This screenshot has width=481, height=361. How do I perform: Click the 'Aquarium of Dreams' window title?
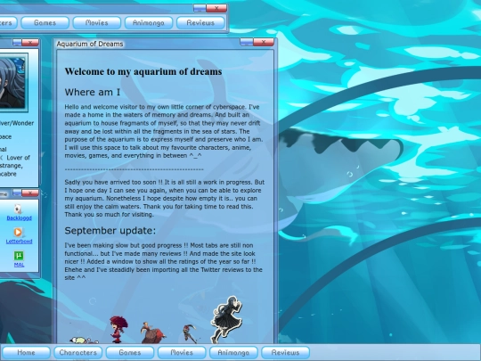pos(90,44)
